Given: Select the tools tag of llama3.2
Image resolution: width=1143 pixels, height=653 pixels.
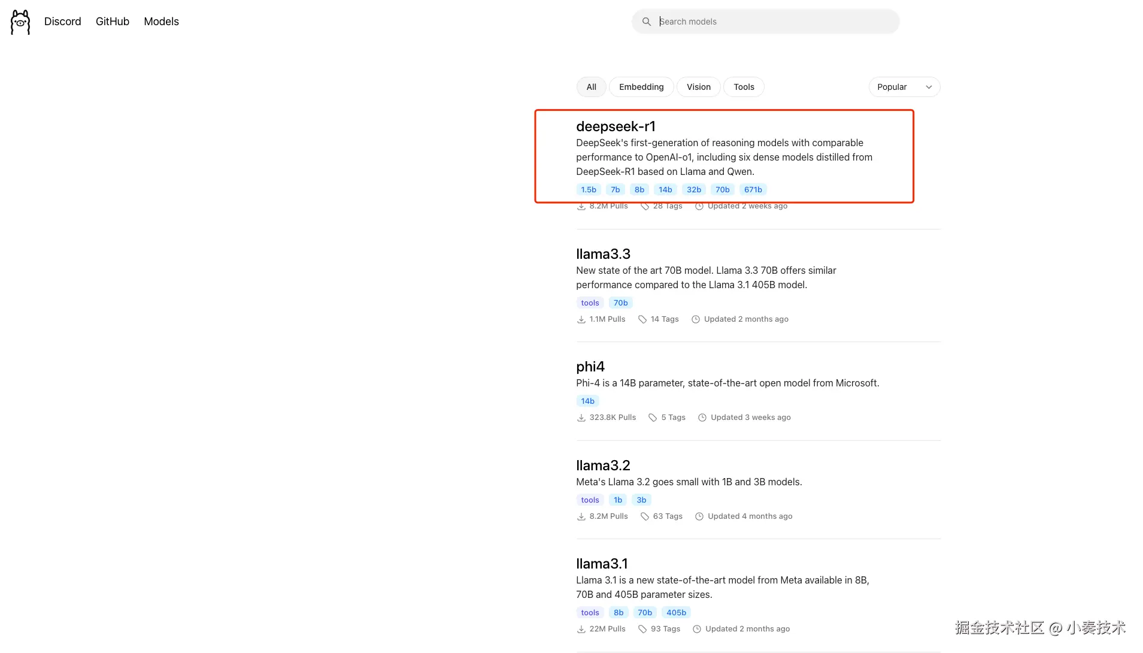Looking at the screenshot, I should click(590, 500).
